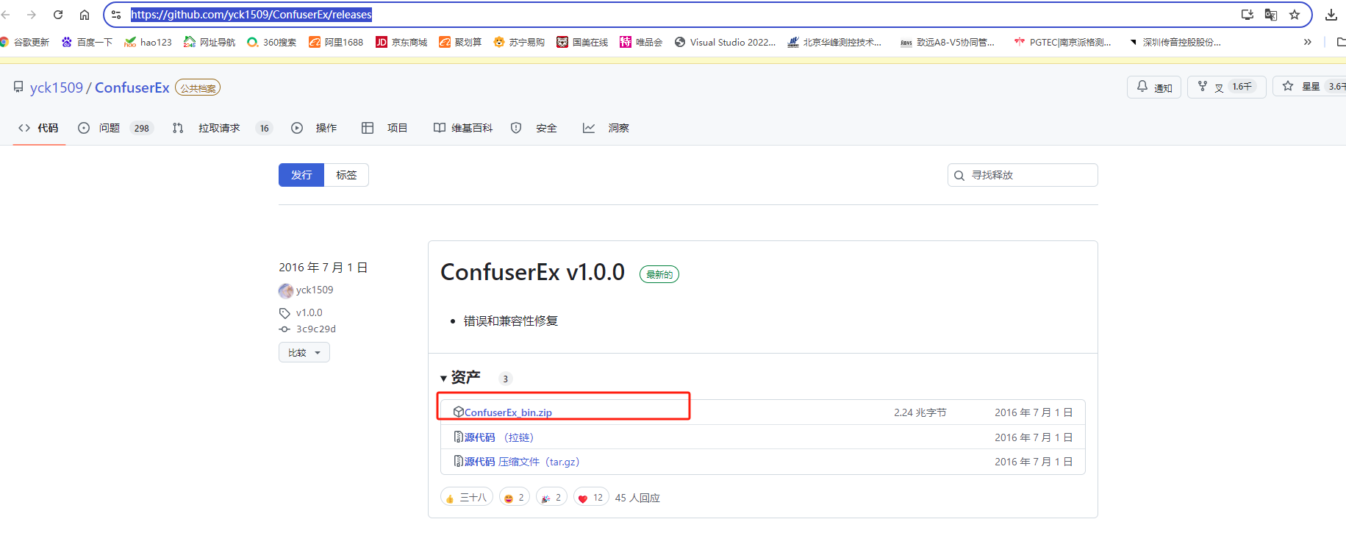This screenshot has height=533, width=1346.
Task: Open the 比较 compare dropdown
Action: 304,352
